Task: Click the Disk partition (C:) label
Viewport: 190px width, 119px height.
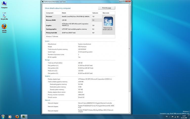Action: pyautogui.click(x=53, y=65)
